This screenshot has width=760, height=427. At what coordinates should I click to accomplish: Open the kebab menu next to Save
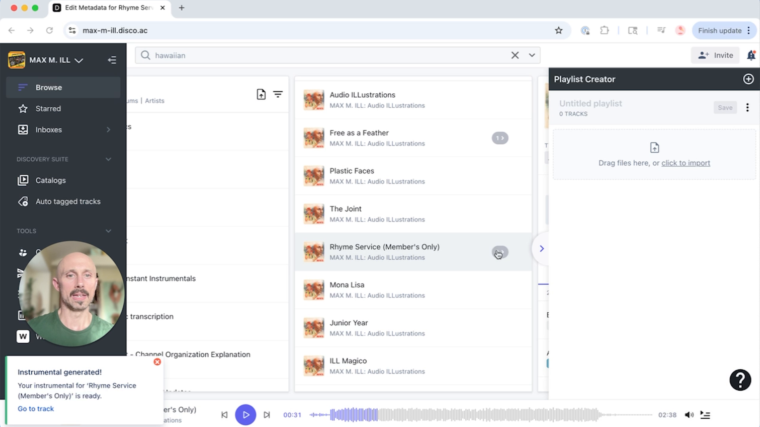pos(748,107)
